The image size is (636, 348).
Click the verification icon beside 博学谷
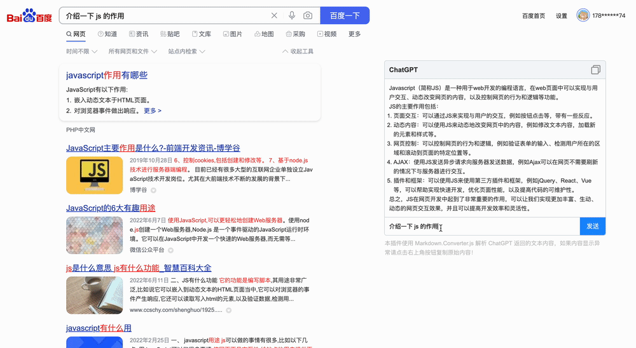[153, 191]
